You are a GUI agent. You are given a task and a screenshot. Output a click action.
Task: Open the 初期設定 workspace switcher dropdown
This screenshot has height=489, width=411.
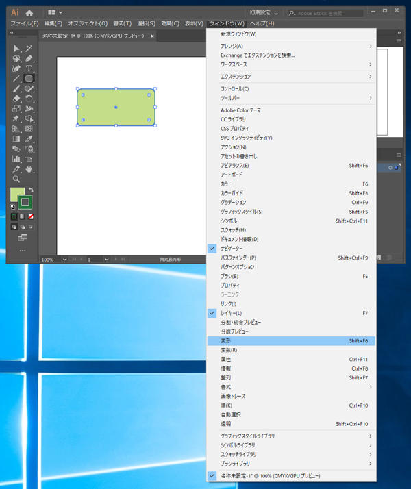[264, 13]
